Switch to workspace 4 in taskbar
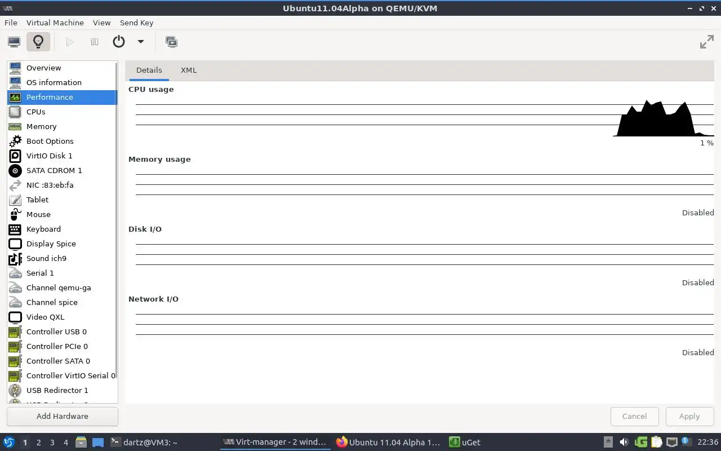Screen dimensions: 721x451 click(65, 443)
